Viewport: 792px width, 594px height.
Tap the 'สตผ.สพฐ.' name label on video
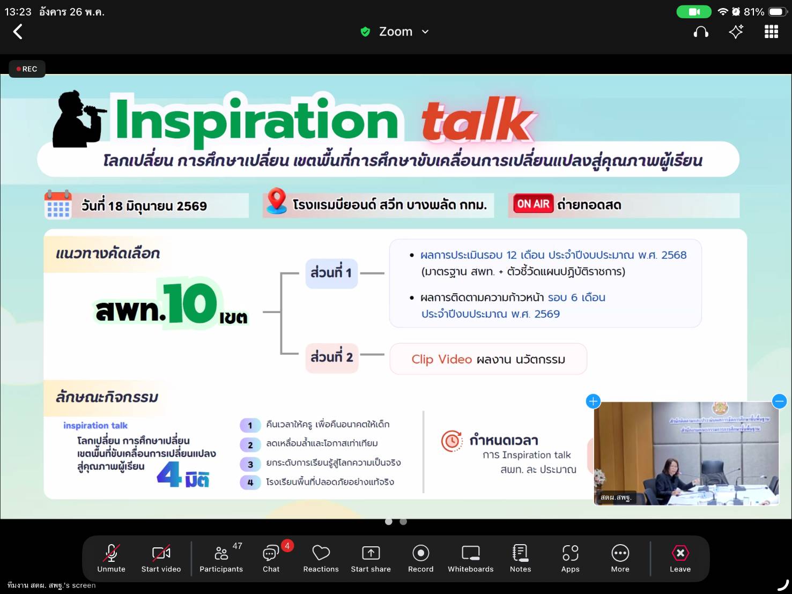[616, 498]
